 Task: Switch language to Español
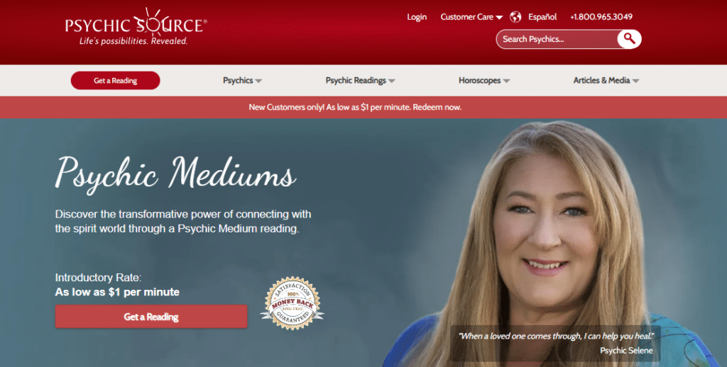point(542,17)
